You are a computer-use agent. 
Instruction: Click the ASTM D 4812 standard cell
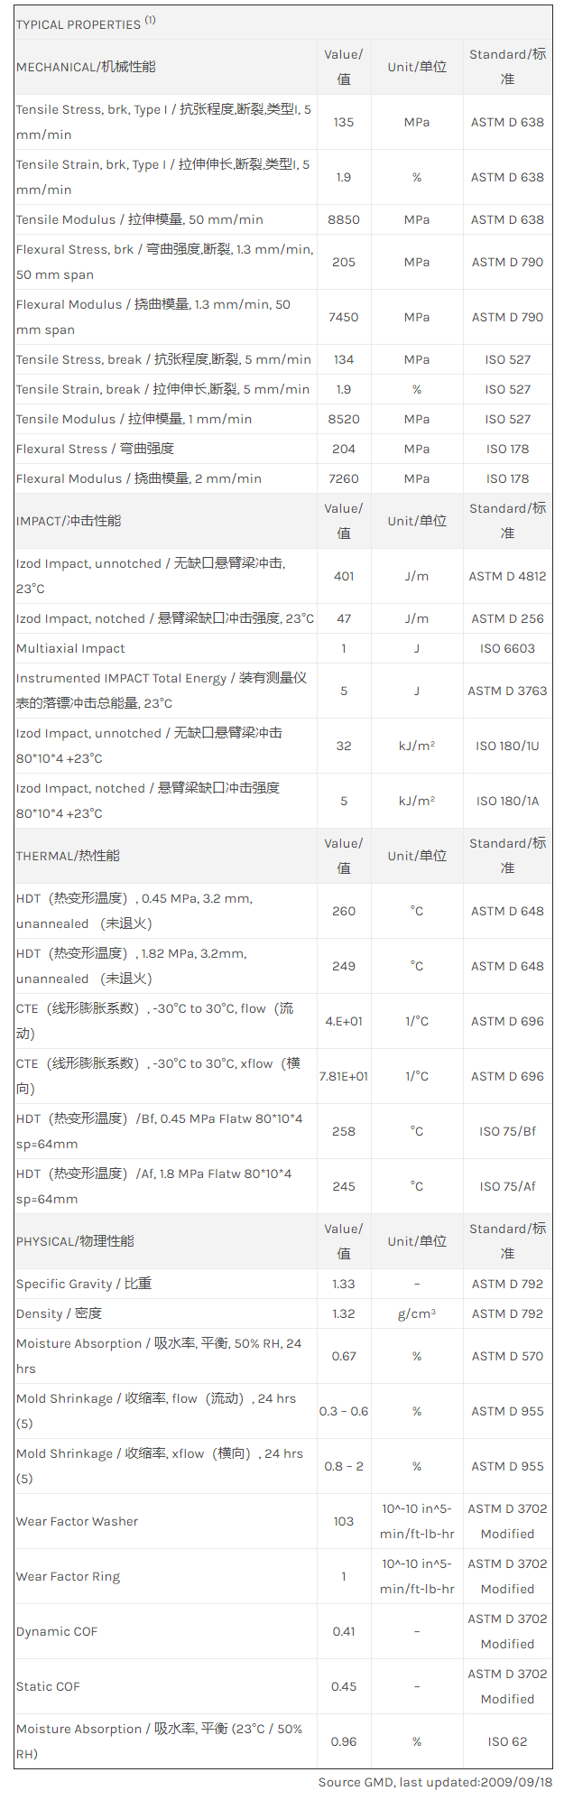[507, 576]
